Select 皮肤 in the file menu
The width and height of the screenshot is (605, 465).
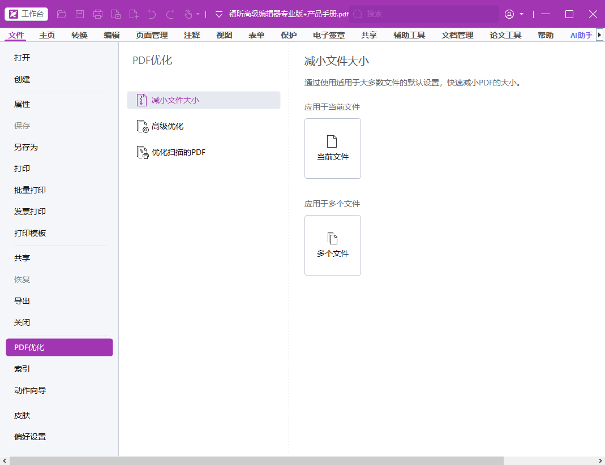(x=22, y=416)
